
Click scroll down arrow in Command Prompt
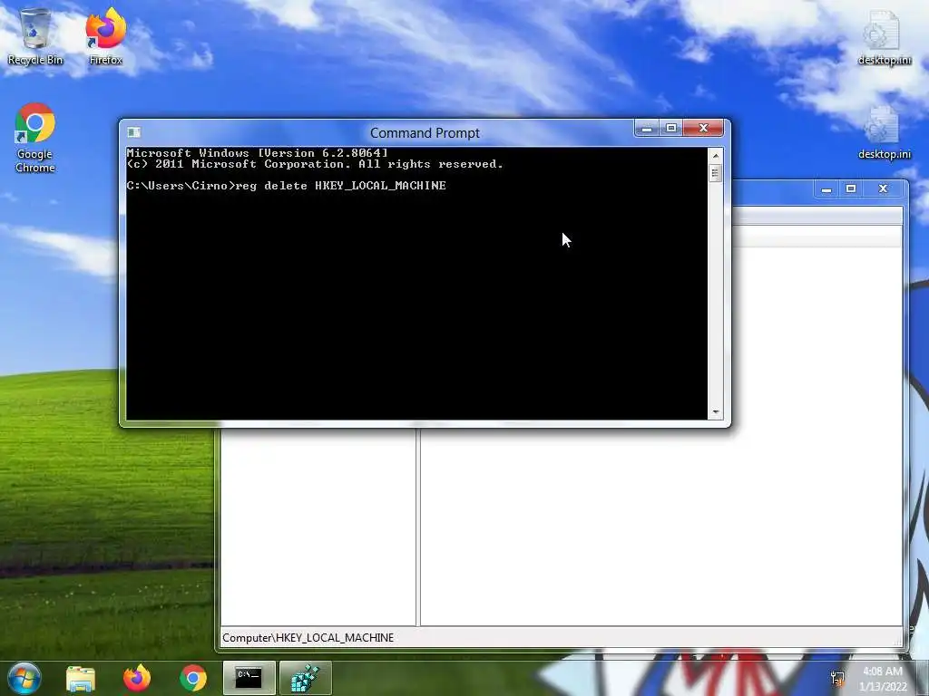pyautogui.click(x=716, y=412)
